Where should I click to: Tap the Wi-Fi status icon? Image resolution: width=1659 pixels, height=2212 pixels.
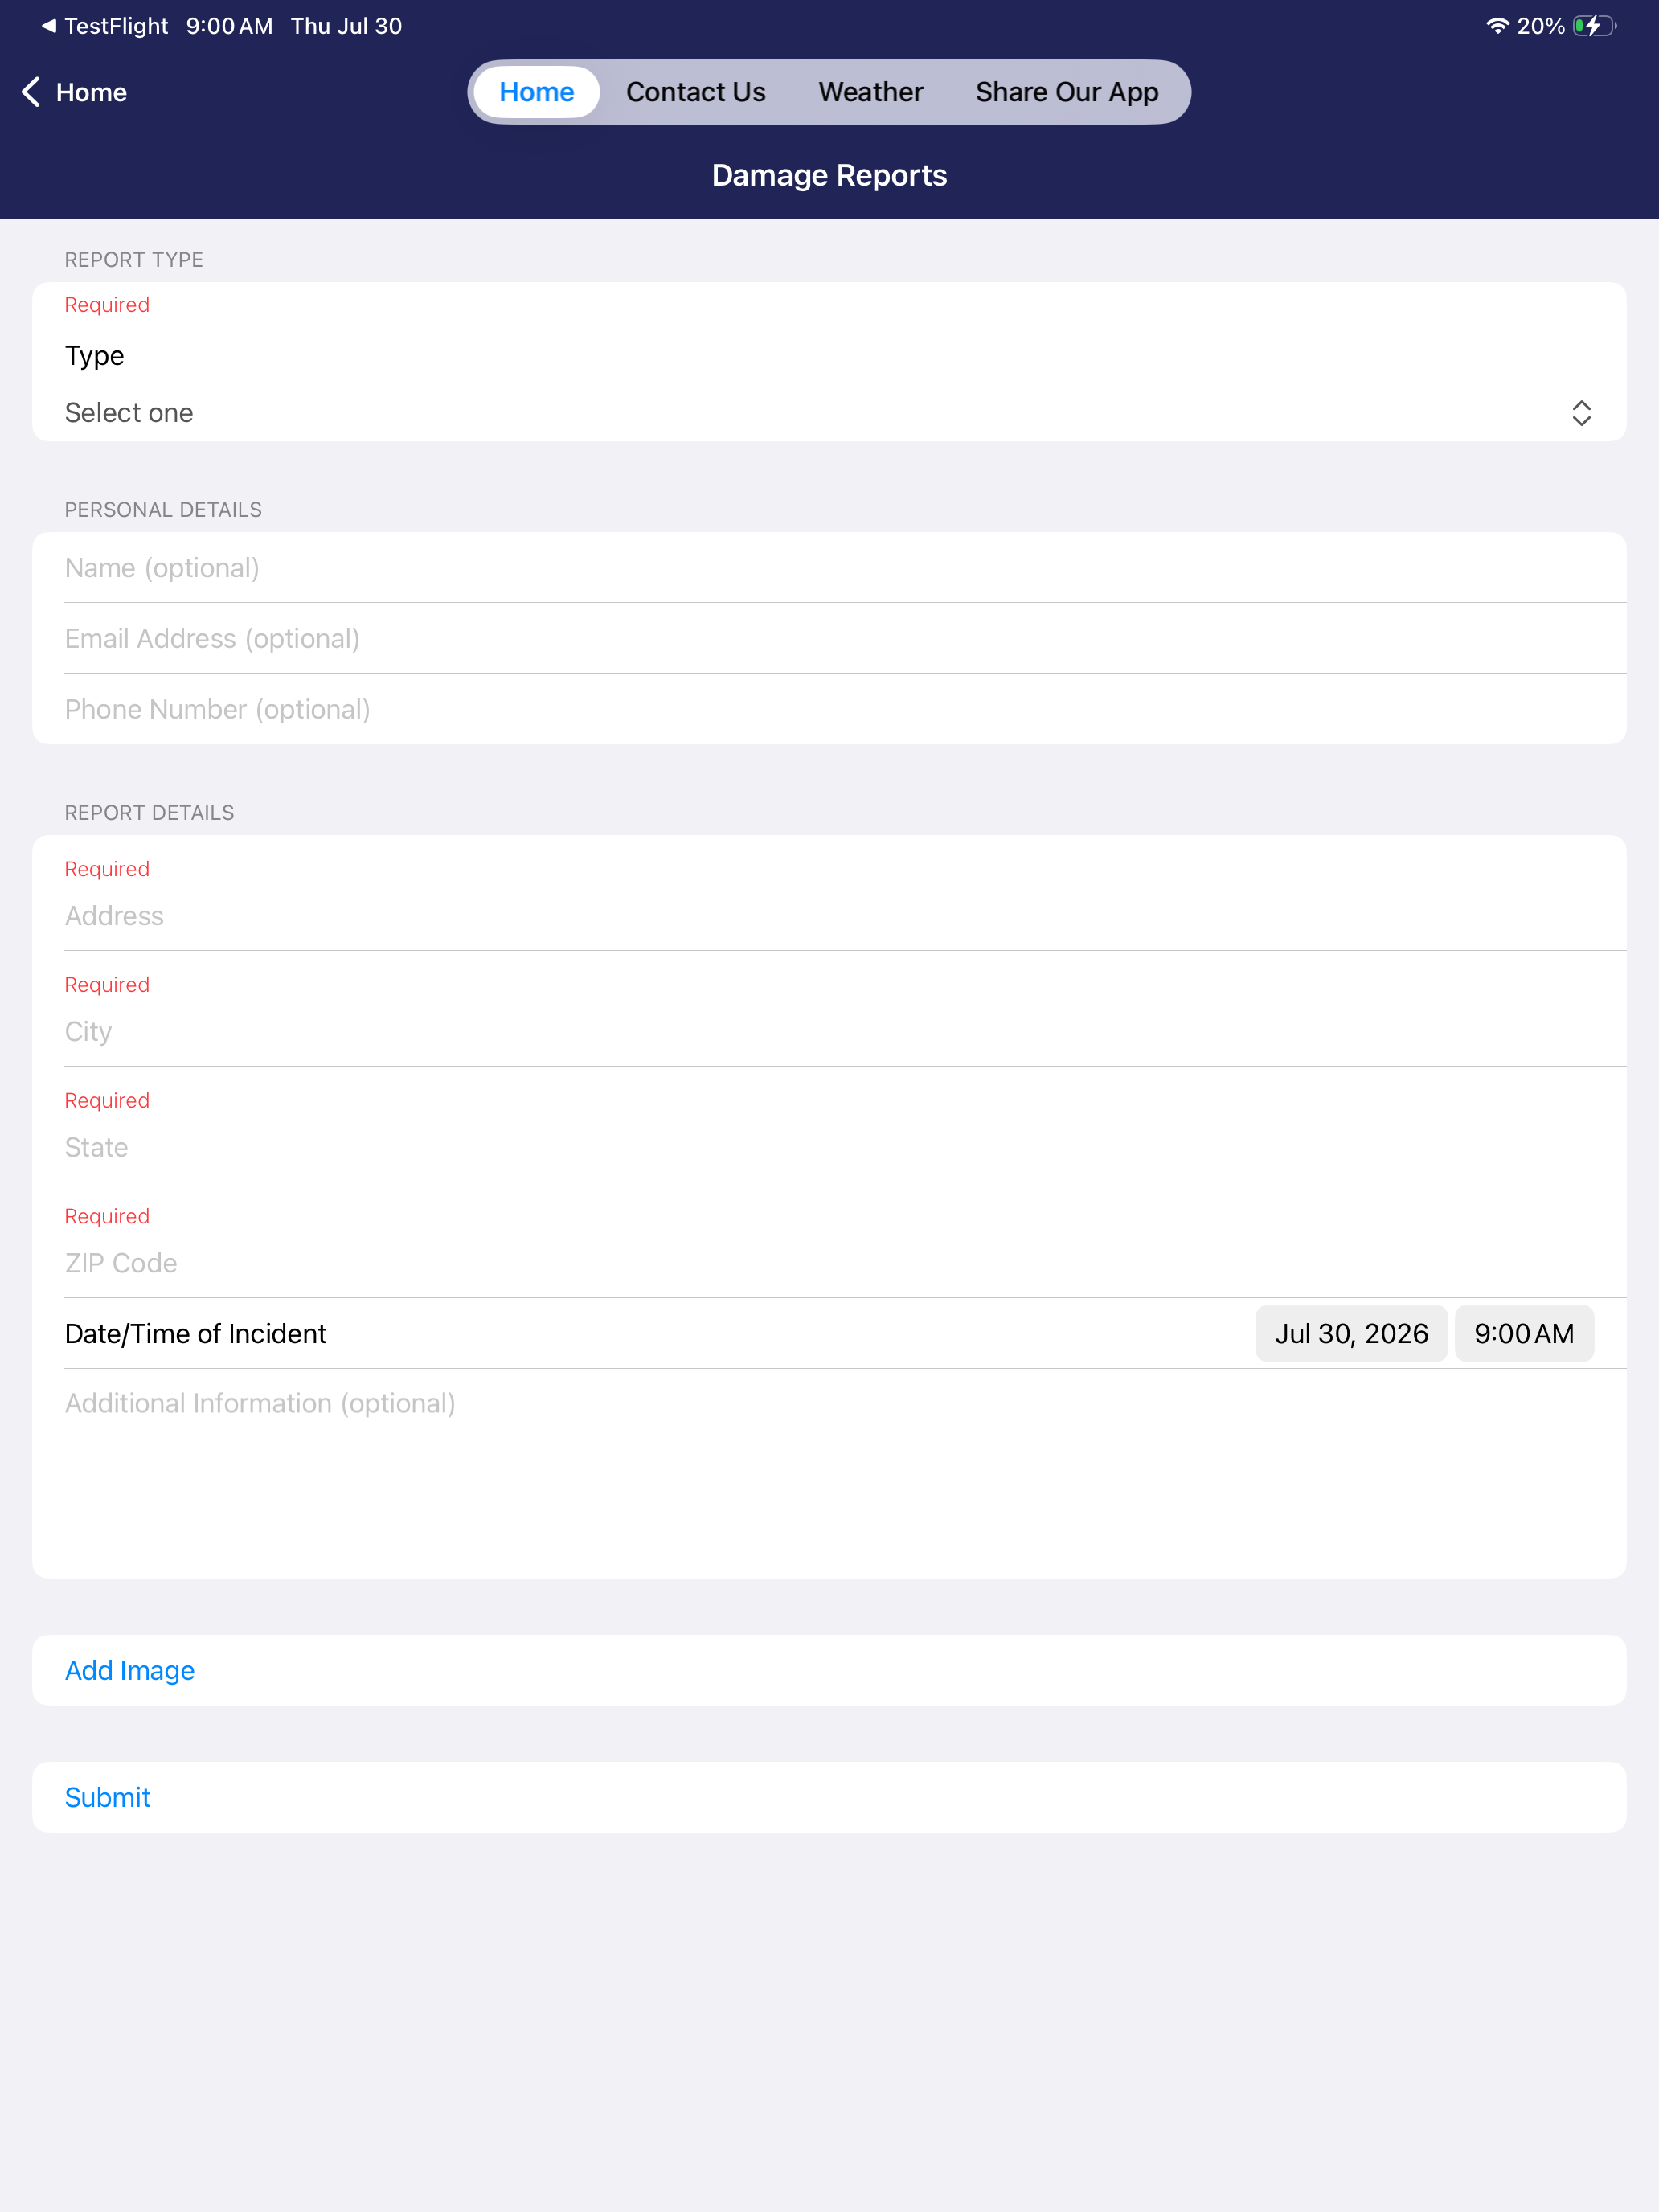pyautogui.click(x=1496, y=26)
